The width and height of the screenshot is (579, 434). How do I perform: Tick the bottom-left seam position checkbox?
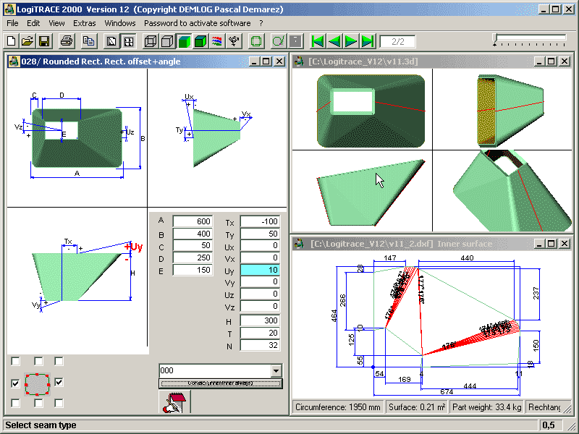[15, 404]
